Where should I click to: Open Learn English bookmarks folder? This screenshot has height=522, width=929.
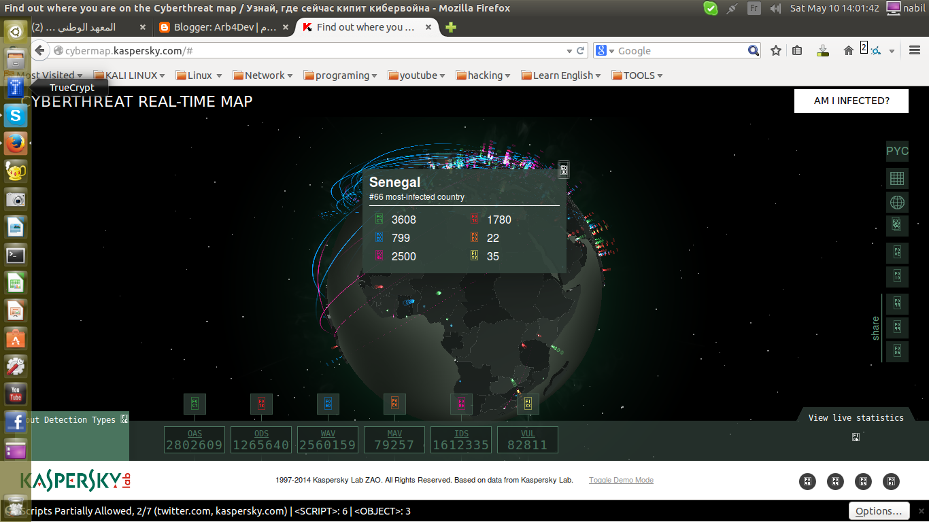561,75
